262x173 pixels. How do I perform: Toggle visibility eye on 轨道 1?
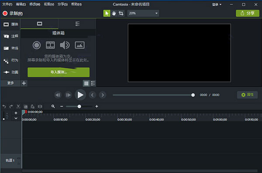click(x=19, y=158)
